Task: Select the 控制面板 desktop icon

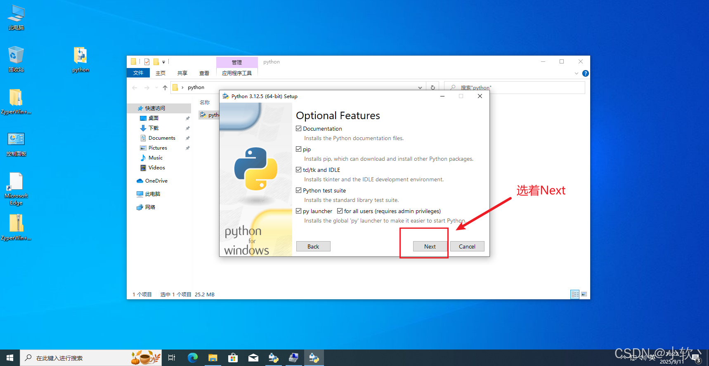Action: pyautogui.click(x=16, y=144)
